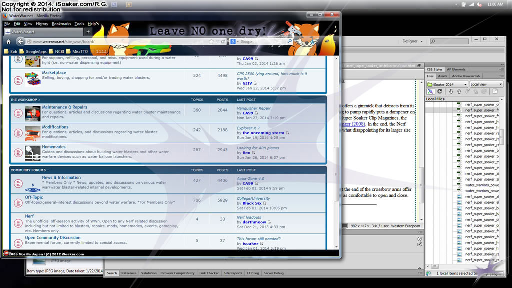This screenshot has height=288, width=512.
Task: Open the Designer workspace dropdown
Action: [x=412, y=41]
